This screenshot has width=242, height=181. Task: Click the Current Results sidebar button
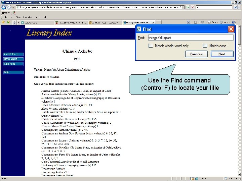(x=13, y=54)
